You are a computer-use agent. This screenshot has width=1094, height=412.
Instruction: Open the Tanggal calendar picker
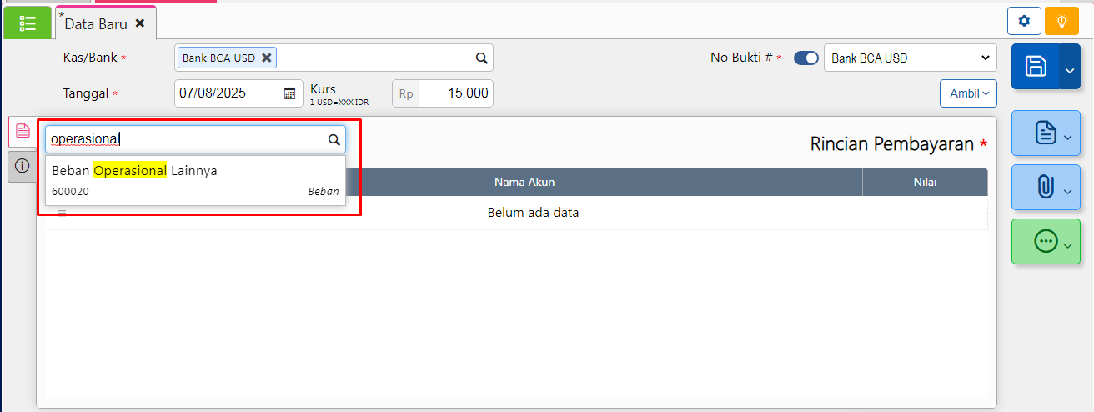pyautogui.click(x=289, y=93)
